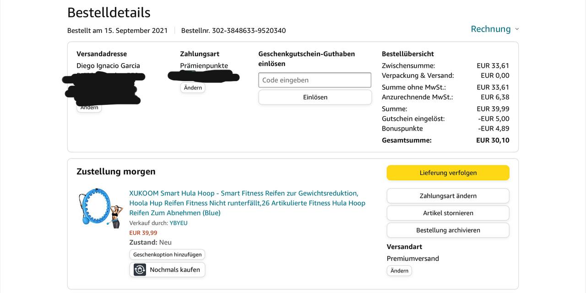Focus the Code eingeben gift card field

click(315, 80)
